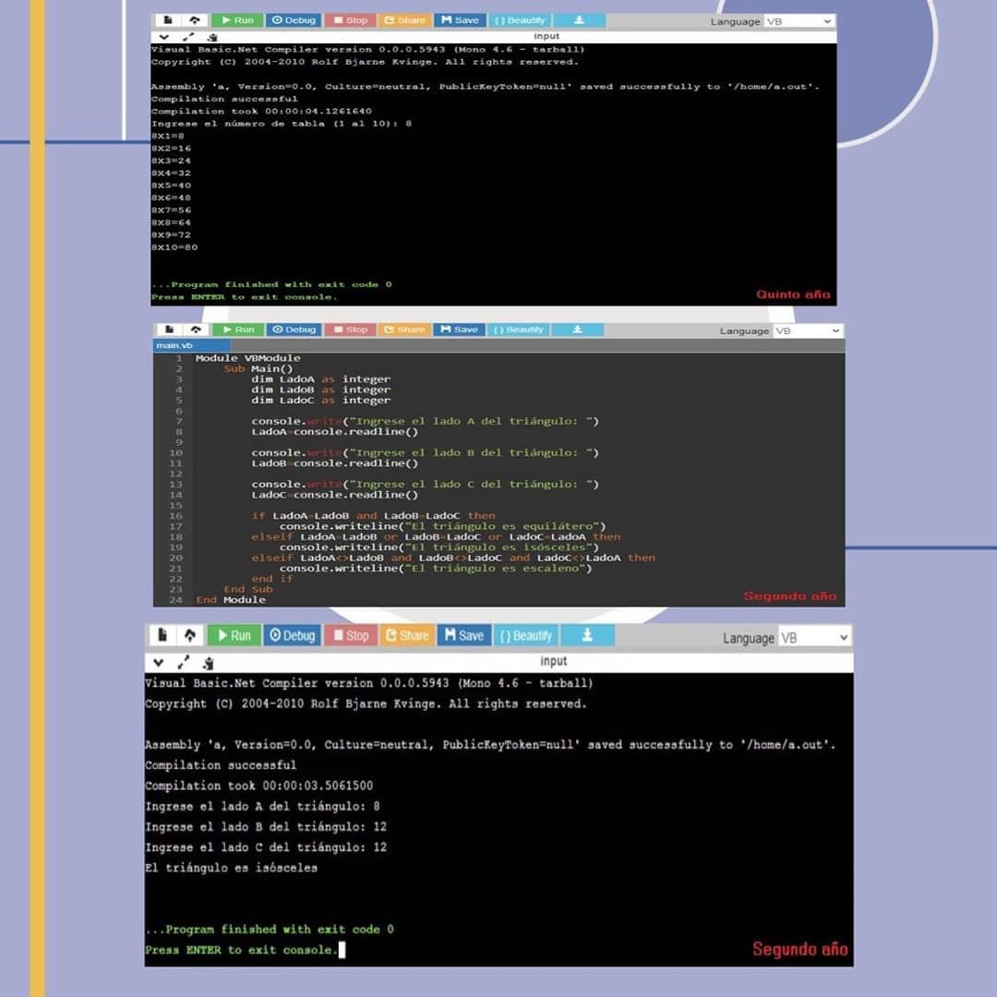
Task: Click the Beautify button in the bottom toolbar
Action: tap(525, 635)
